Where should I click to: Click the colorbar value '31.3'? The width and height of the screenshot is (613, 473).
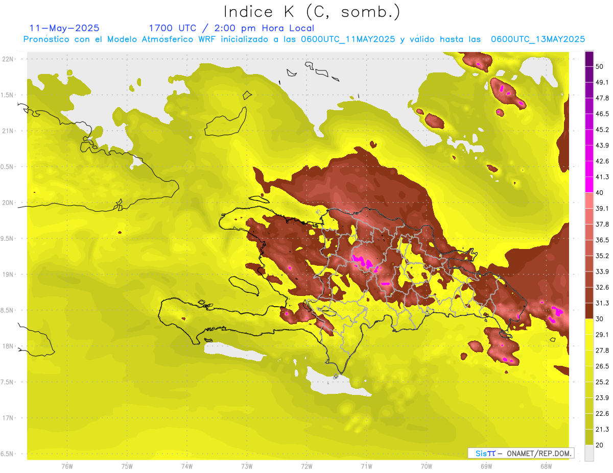click(x=602, y=303)
